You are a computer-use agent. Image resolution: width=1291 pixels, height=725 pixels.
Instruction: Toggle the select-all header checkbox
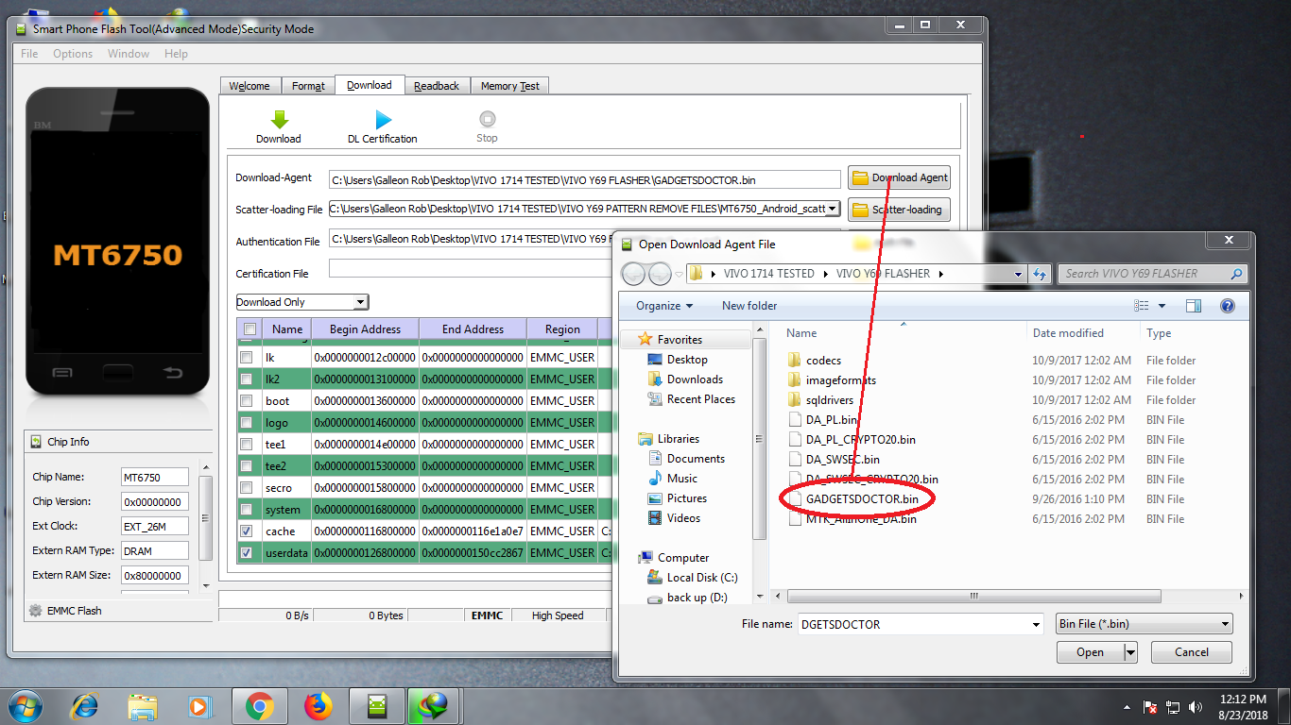click(250, 329)
